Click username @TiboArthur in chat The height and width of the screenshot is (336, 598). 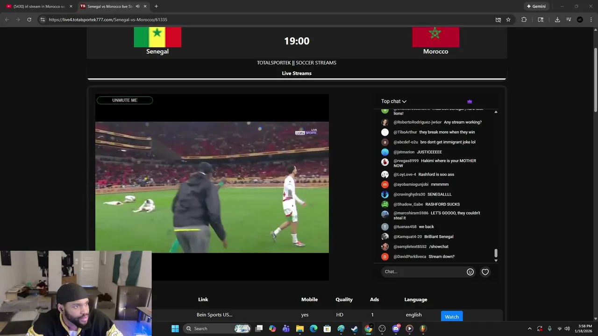[x=405, y=132]
